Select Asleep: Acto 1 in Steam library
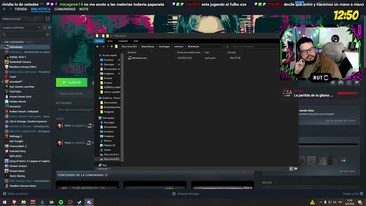366x206 pixels. point(18,57)
